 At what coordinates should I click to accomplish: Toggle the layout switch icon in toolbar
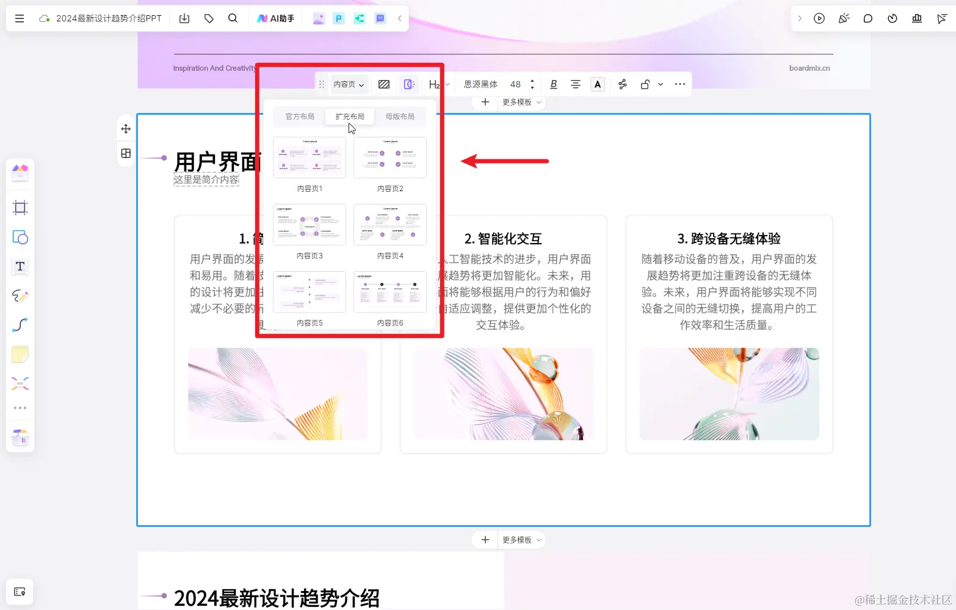tap(409, 84)
